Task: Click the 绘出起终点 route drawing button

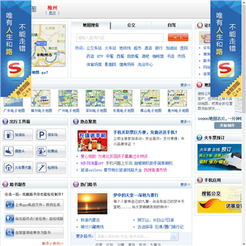Action: (x=34, y=219)
